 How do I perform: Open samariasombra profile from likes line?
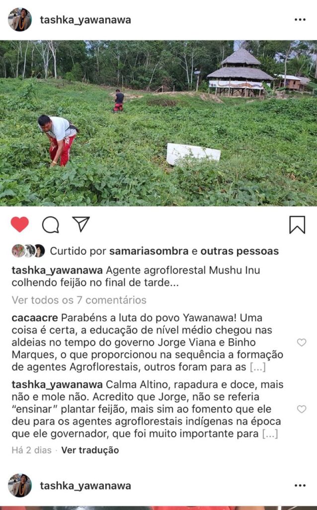click(149, 251)
